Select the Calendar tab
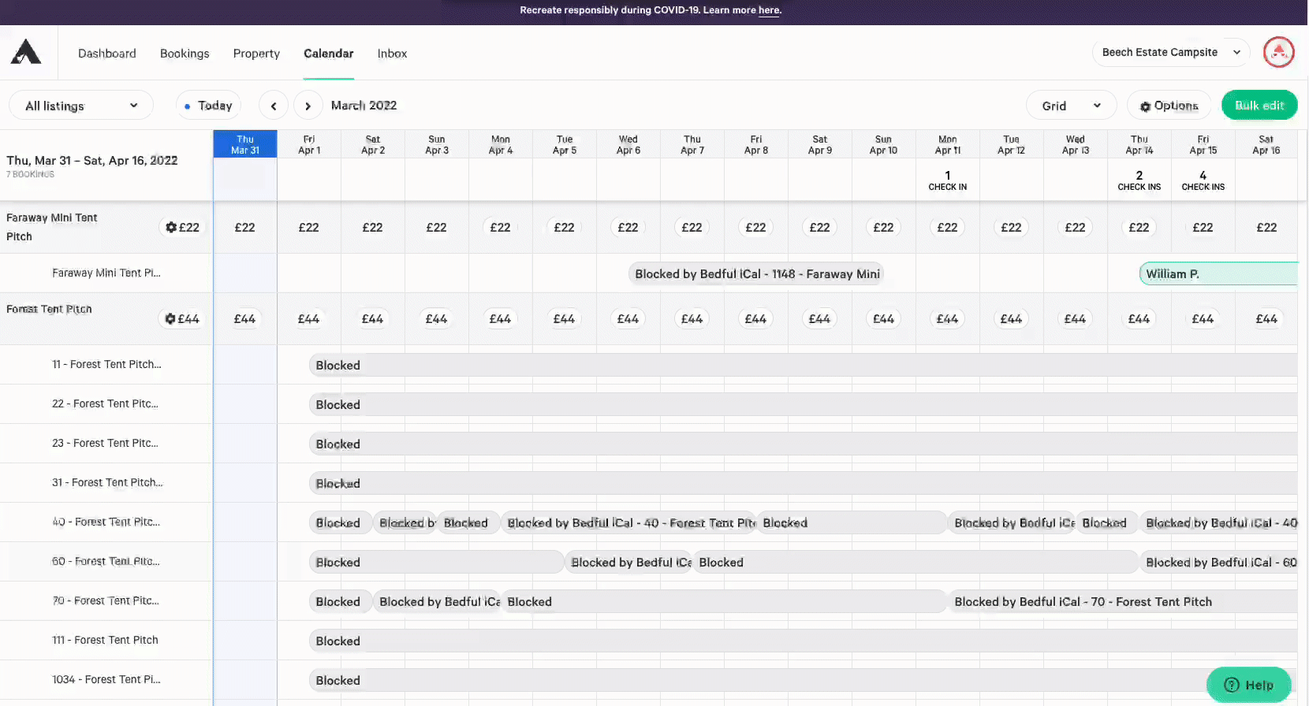The image size is (1309, 706). (329, 54)
